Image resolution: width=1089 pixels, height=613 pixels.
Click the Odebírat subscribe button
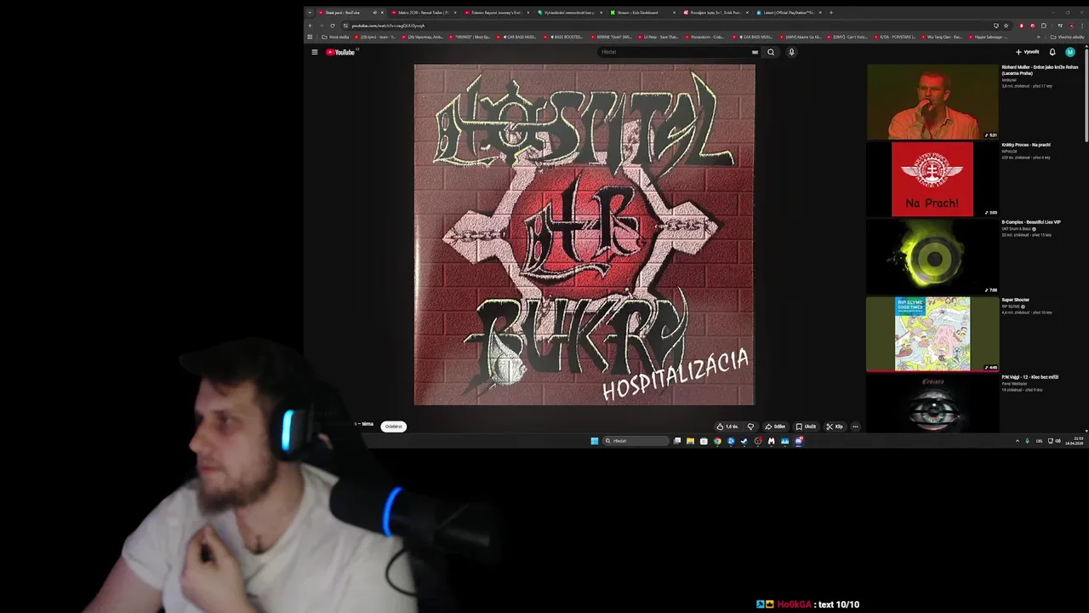(393, 427)
